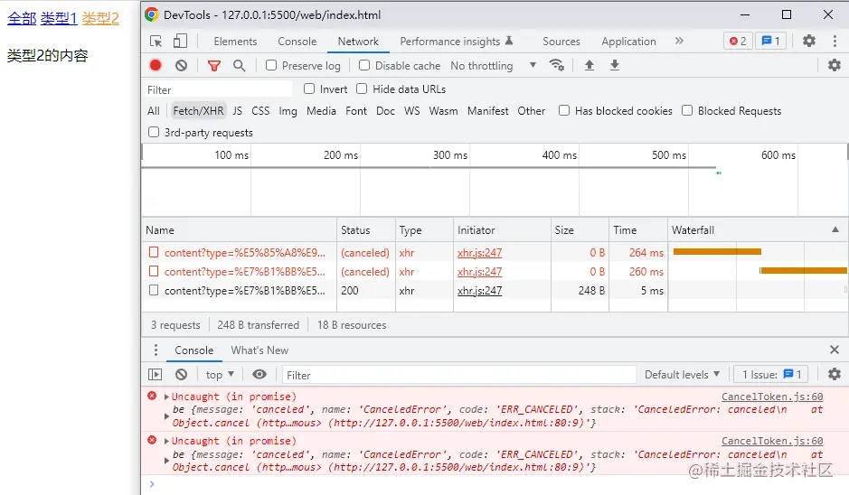Open DevTools three-dot customize menu
This screenshot has height=495, width=849.
[x=835, y=41]
